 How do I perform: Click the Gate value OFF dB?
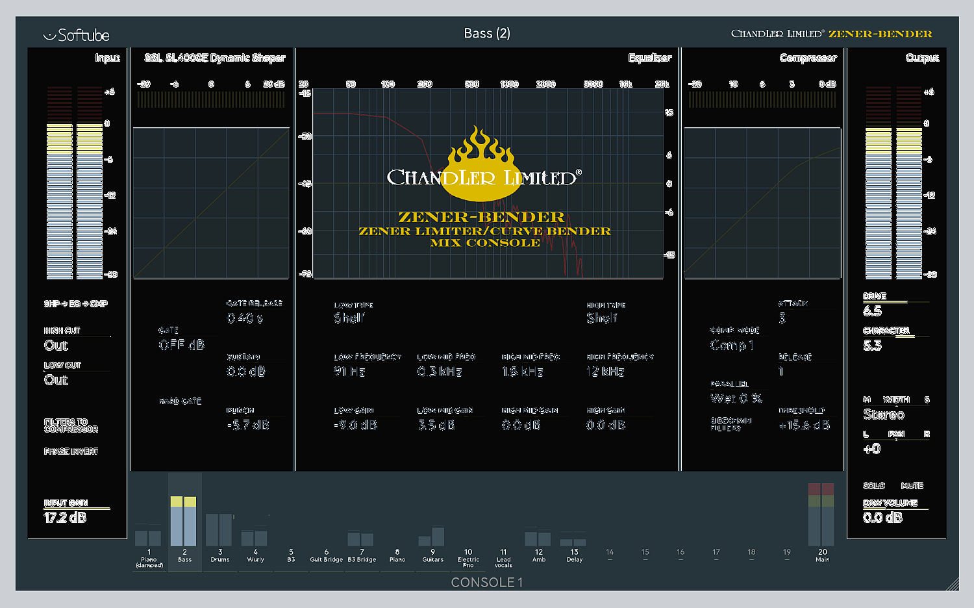click(x=182, y=345)
